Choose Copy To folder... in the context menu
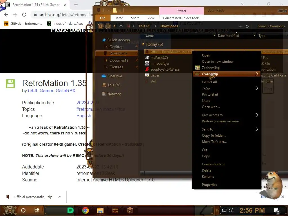Screen dimensions: 288x216 (214, 136)
